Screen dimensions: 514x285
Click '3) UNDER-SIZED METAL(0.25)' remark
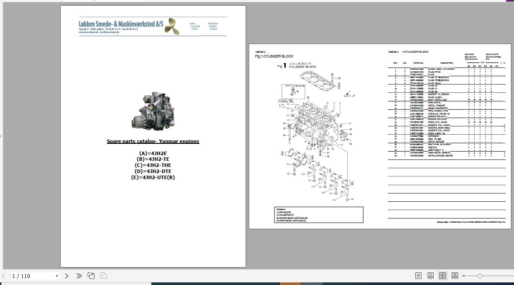click(292, 218)
